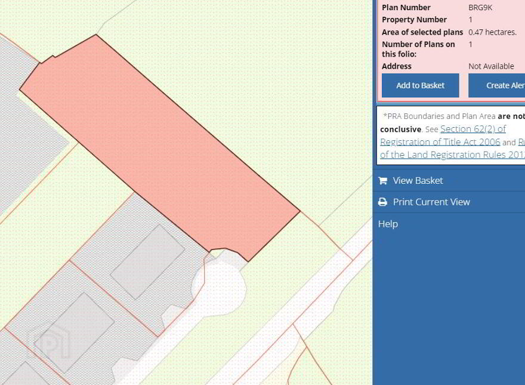Open the Land Registration Rules link
Image resolution: width=525 pixels, height=385 pixels.
452,149
